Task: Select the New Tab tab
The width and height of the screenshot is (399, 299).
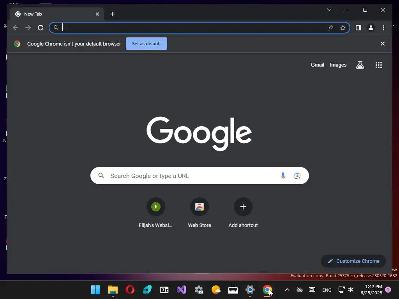Action: (57, 14)
